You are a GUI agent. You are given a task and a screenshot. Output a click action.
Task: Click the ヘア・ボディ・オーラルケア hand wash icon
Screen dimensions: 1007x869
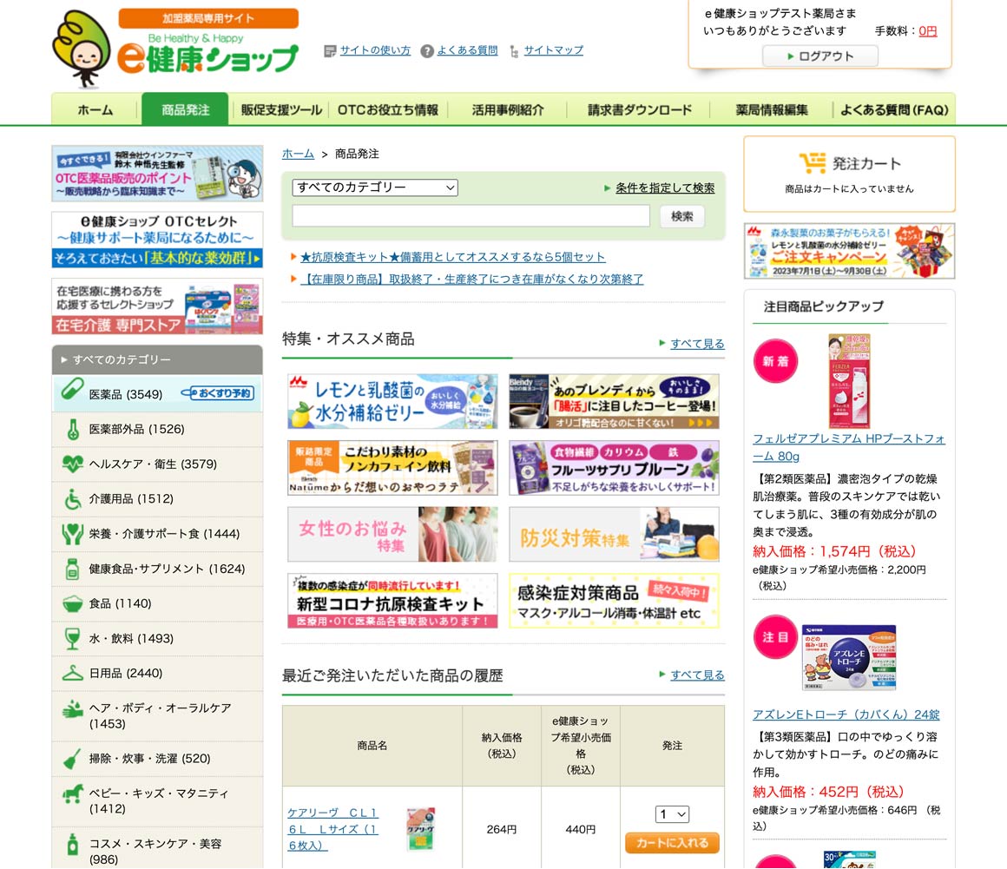pyautogui.click(x=73, y=708)
